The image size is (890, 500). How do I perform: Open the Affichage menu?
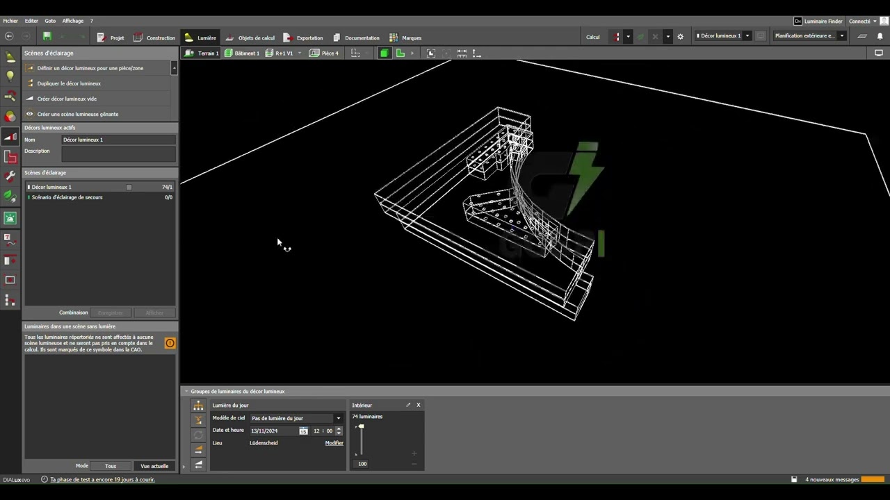[x=72, y=21]
